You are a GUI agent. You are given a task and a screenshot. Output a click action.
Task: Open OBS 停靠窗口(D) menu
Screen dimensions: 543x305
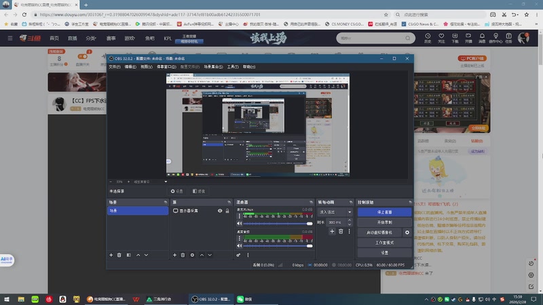tap(166, 66)
